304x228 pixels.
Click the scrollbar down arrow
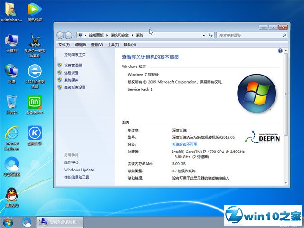click(286, 183)
